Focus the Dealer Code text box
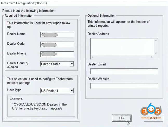168x127 pixels. pyautogui.click(x=57, y=44)
